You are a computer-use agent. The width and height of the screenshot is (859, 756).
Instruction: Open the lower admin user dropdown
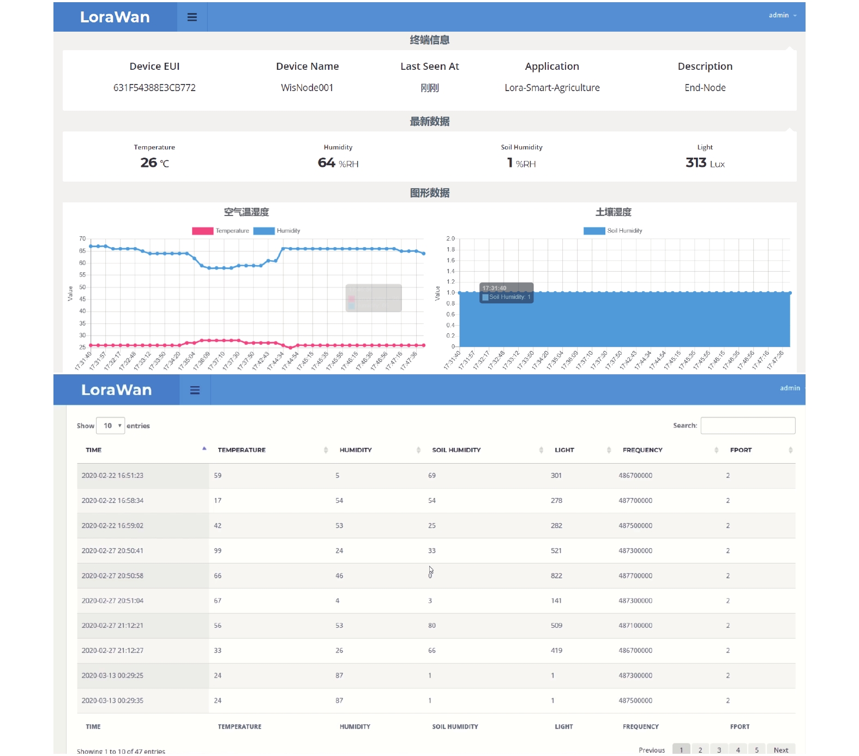click(791, 388)
